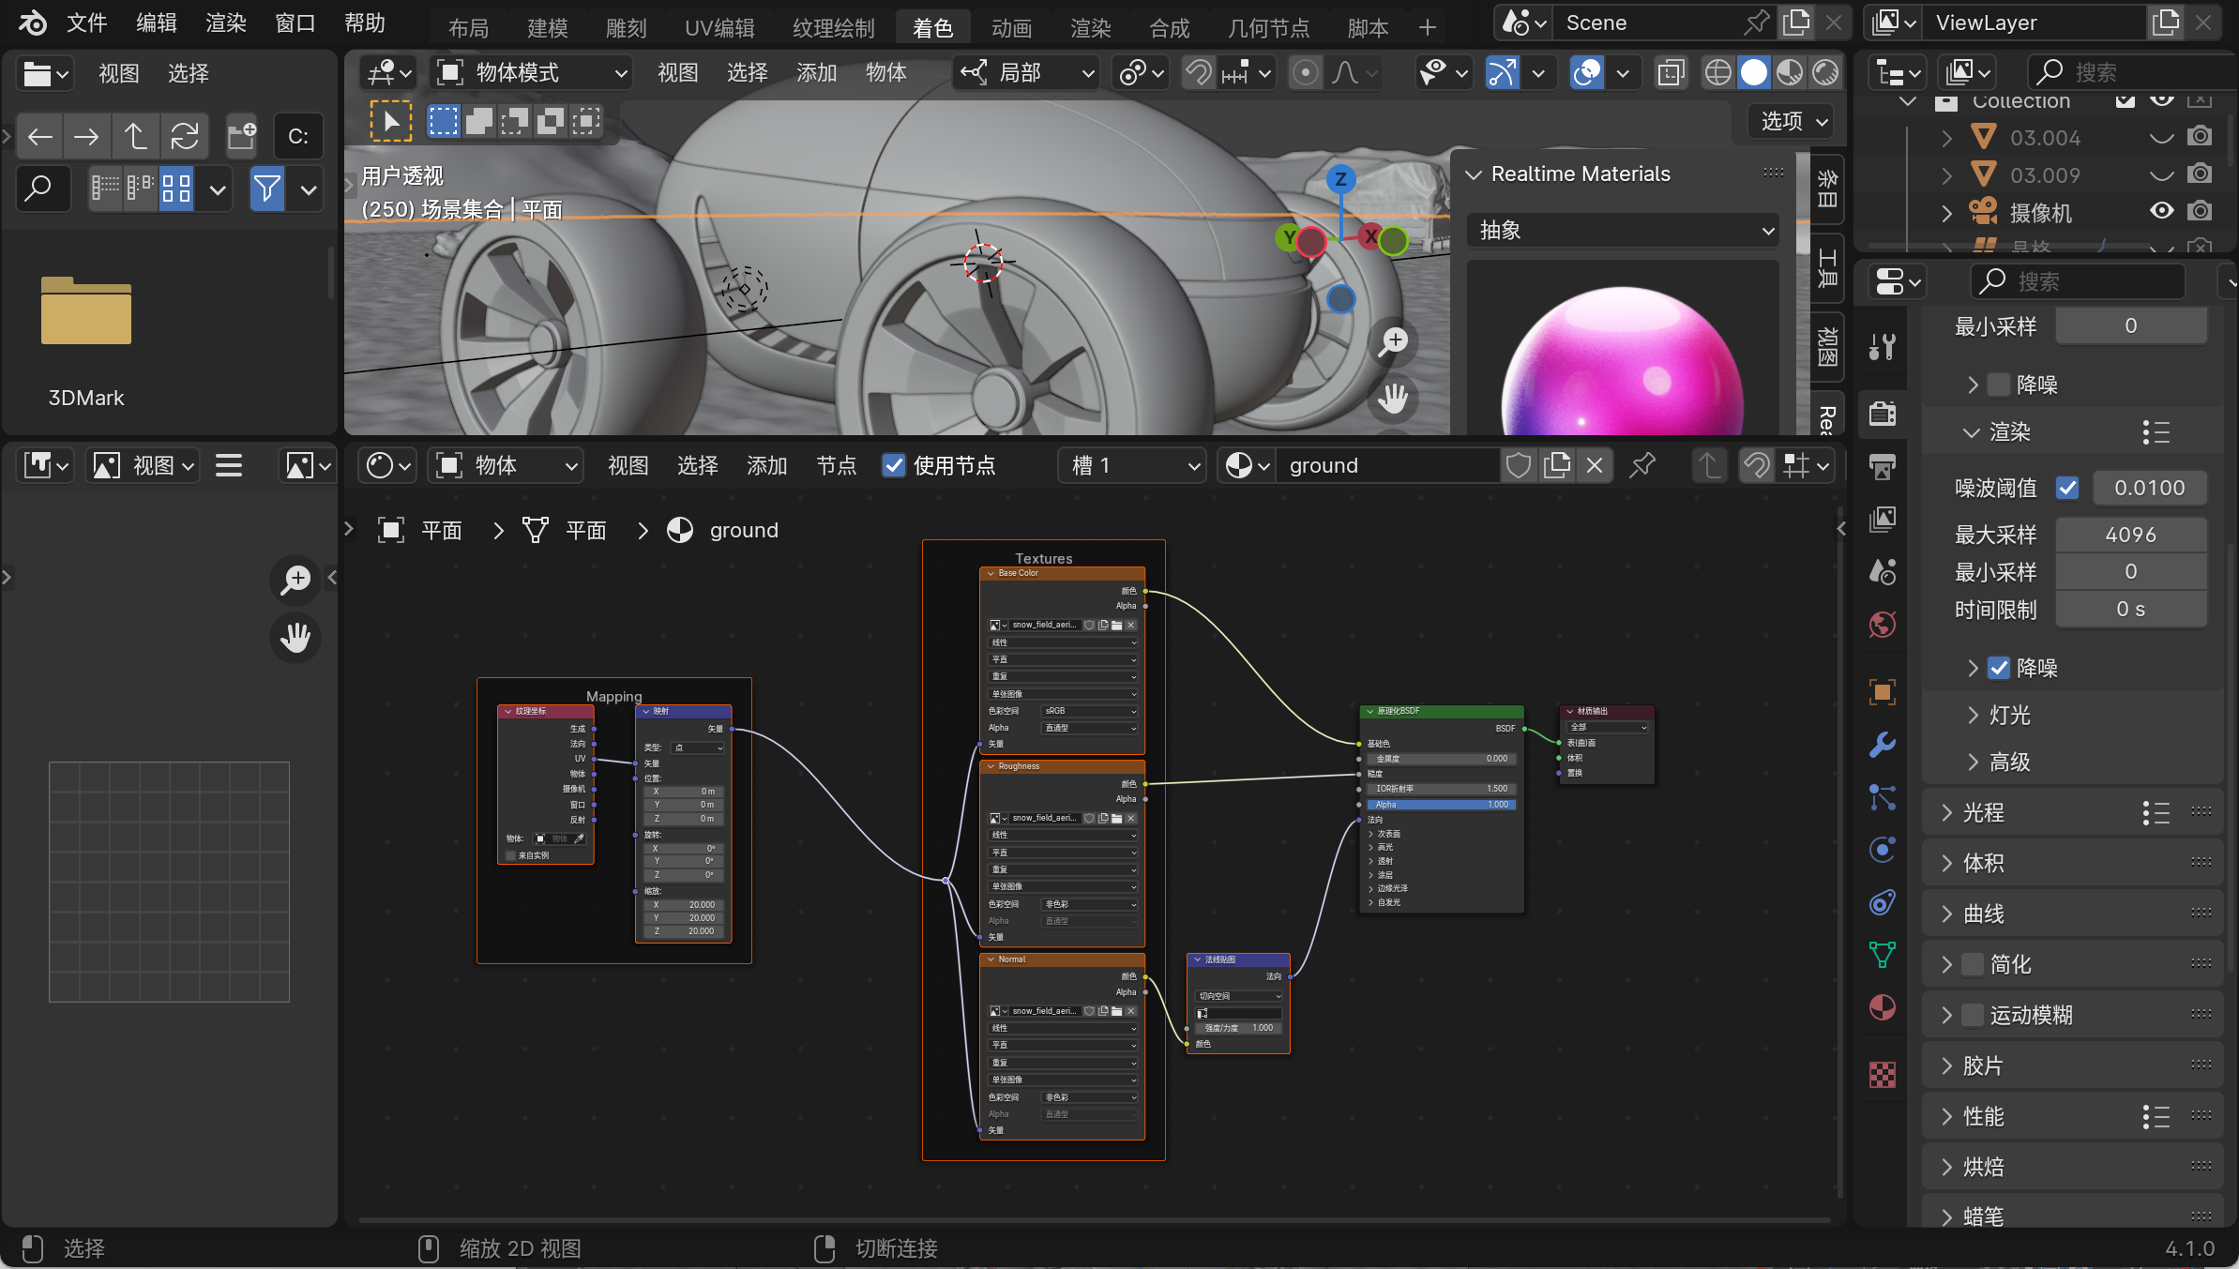Toggle the Use Nodes checkbox
The width and height of the screenshot is (2239, 1269).
894,465
